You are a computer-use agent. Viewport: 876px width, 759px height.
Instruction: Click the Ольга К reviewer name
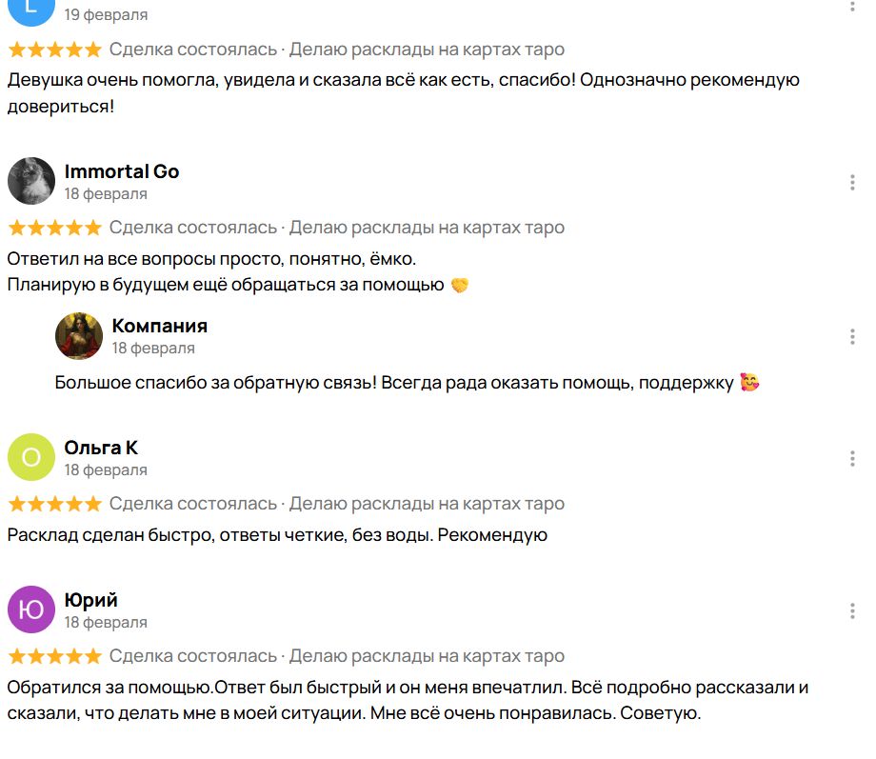coord(101,448)
